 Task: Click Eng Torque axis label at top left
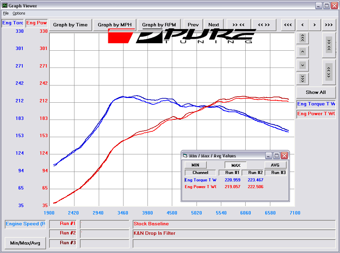click(x=13, y=23)
